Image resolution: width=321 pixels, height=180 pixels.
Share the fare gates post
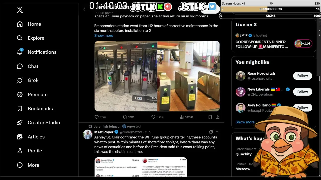218,117
